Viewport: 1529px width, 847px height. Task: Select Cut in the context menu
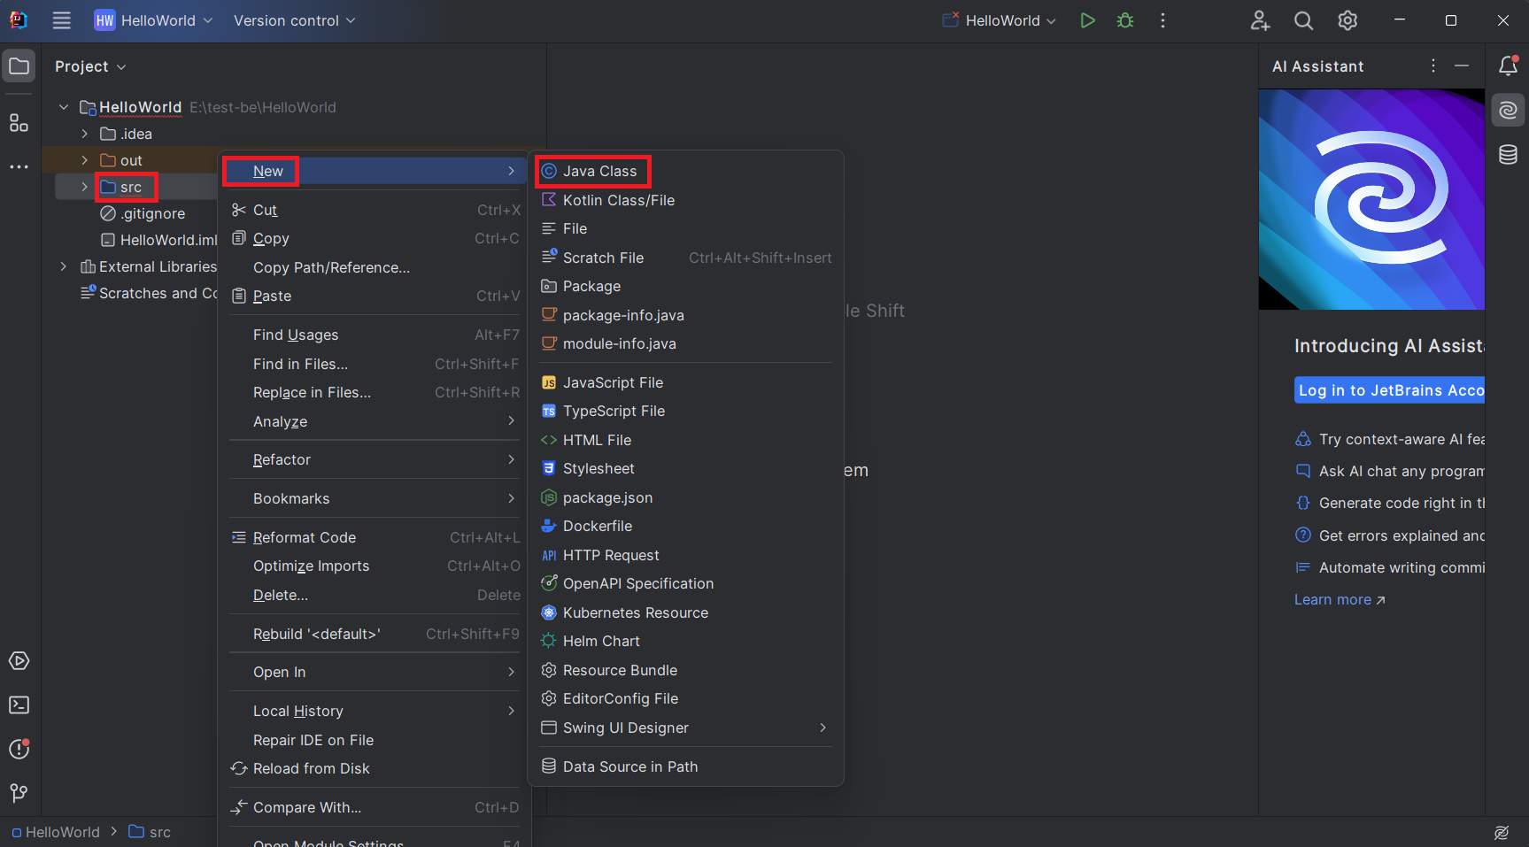375,210
